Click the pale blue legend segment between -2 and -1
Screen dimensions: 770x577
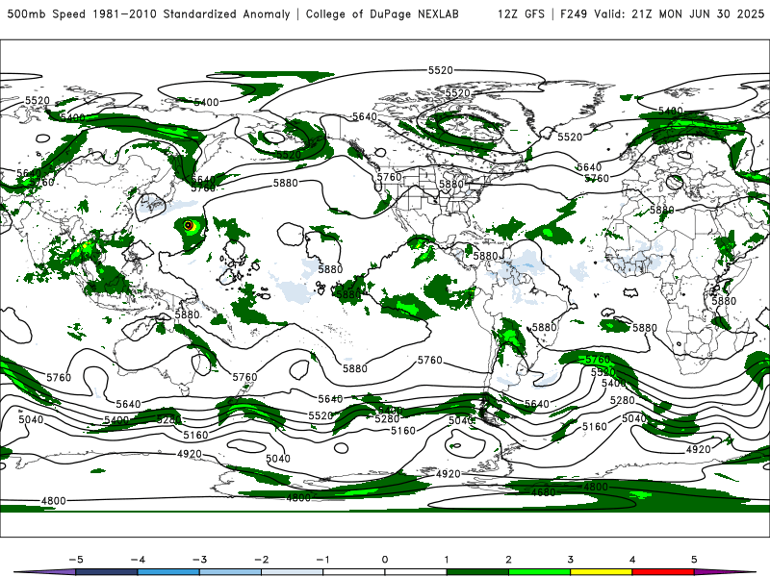coord(293,572)
